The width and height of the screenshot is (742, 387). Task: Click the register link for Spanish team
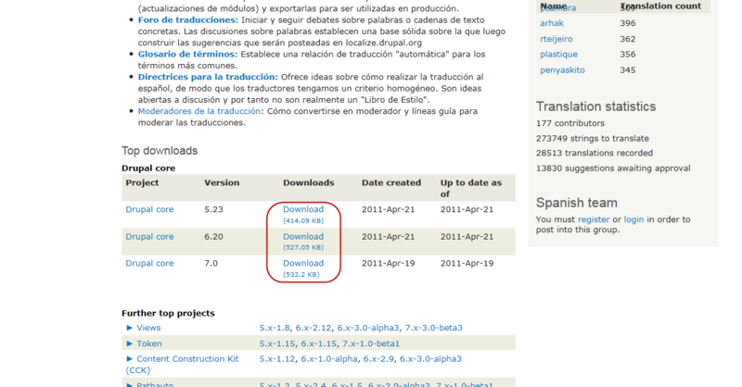tap(594, 219)
